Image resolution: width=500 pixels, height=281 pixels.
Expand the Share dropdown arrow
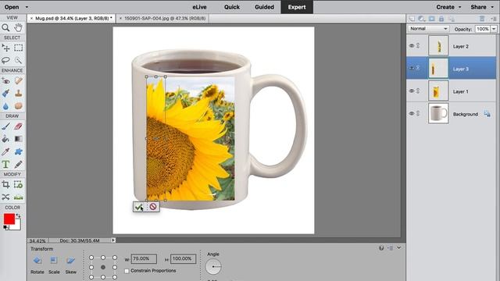[x=492, y=7]
